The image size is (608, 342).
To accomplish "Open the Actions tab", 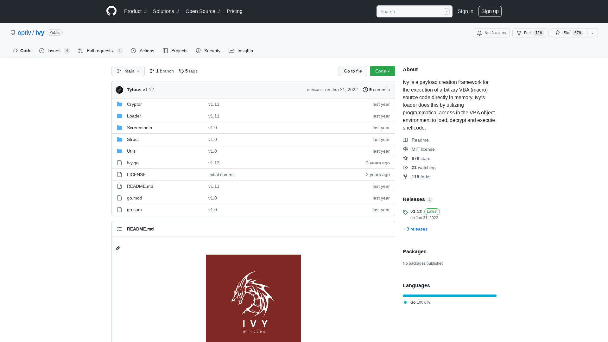I will coord(142,51).
